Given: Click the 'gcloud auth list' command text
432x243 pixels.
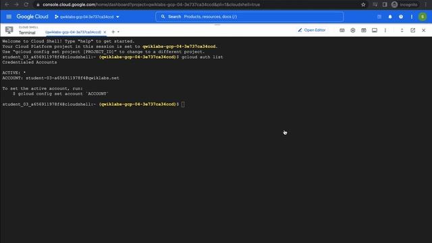Looking at the screenshot, I should pyautogui.click(x=202, y=57).
